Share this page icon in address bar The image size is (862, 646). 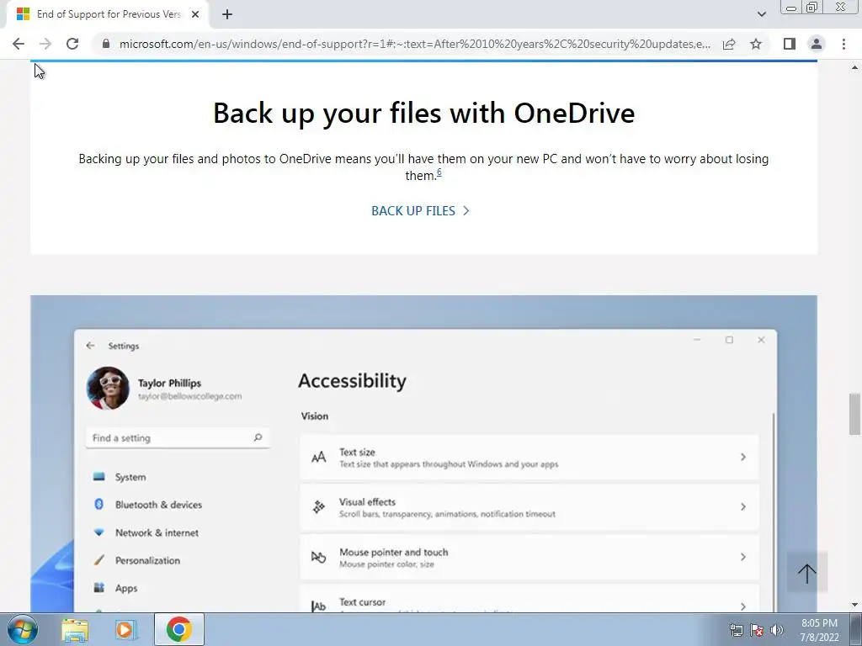pyautogui.click(x=729, y=44)
